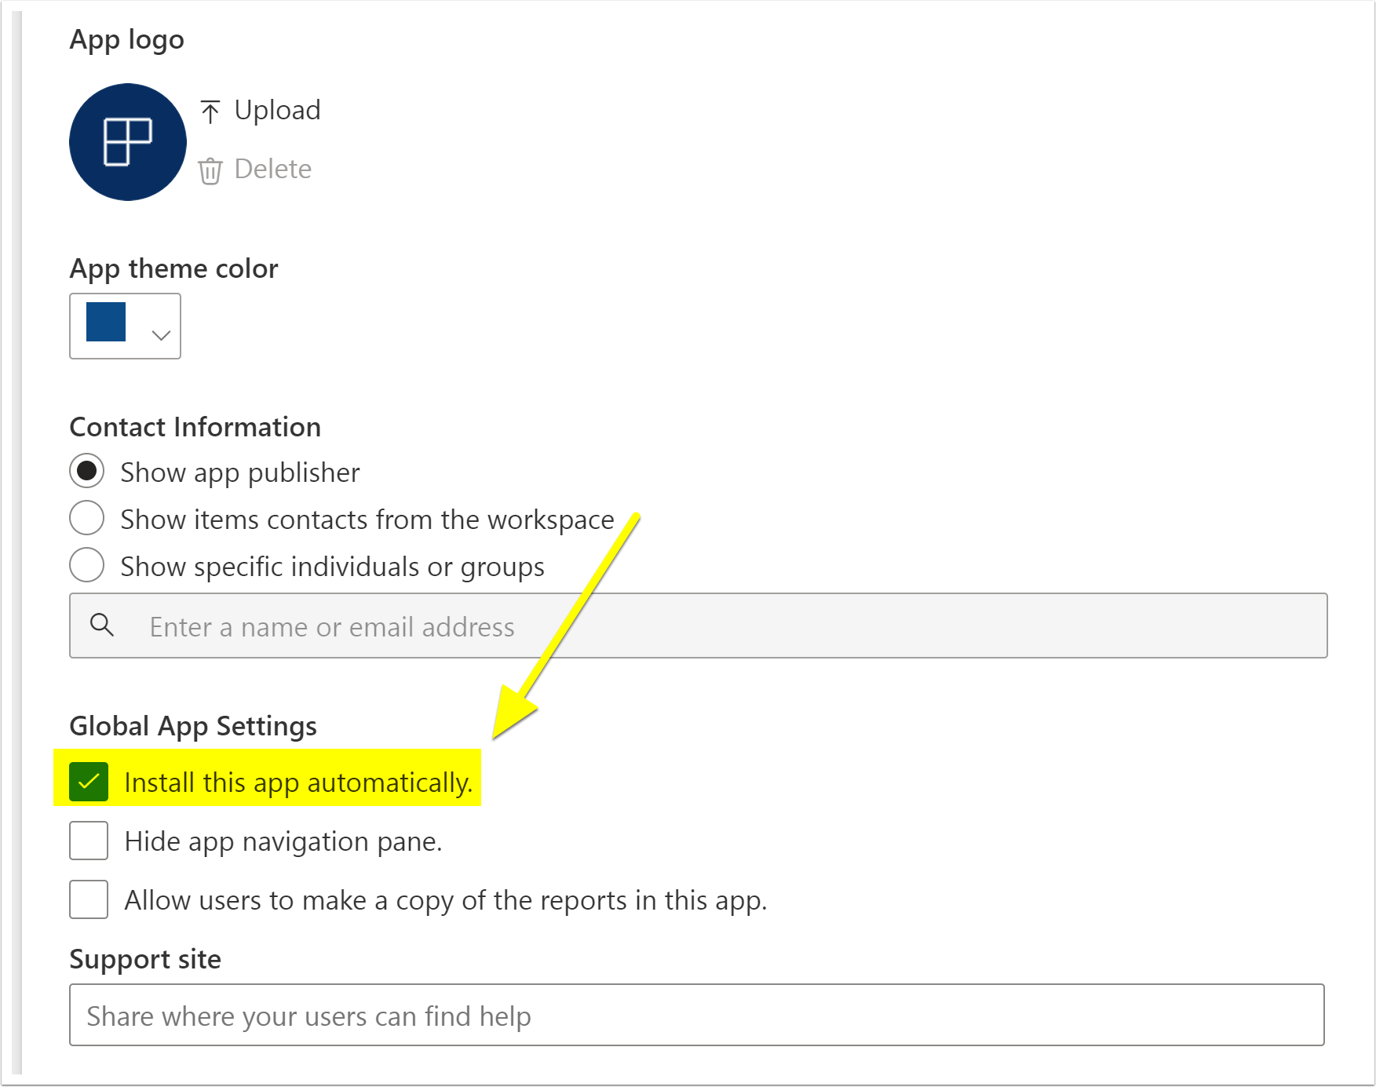The width and height of the screenshot is (1376, 1087).
Task: Check Allow users to copy reports box
Action: [89, 899]
